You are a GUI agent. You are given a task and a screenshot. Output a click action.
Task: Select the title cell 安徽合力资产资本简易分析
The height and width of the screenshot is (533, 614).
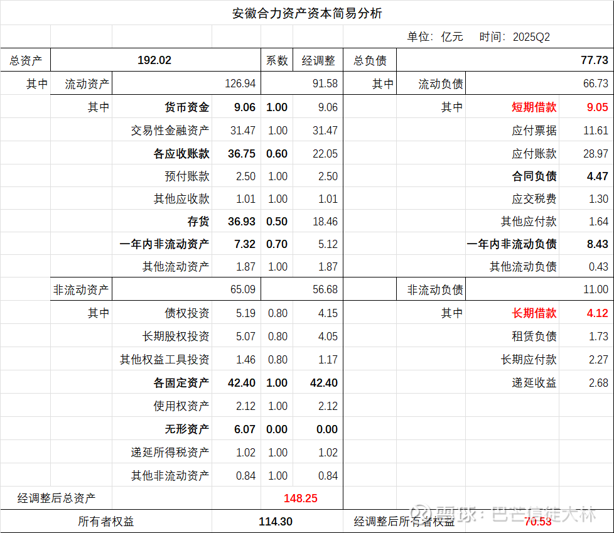(x=306, y=13)
